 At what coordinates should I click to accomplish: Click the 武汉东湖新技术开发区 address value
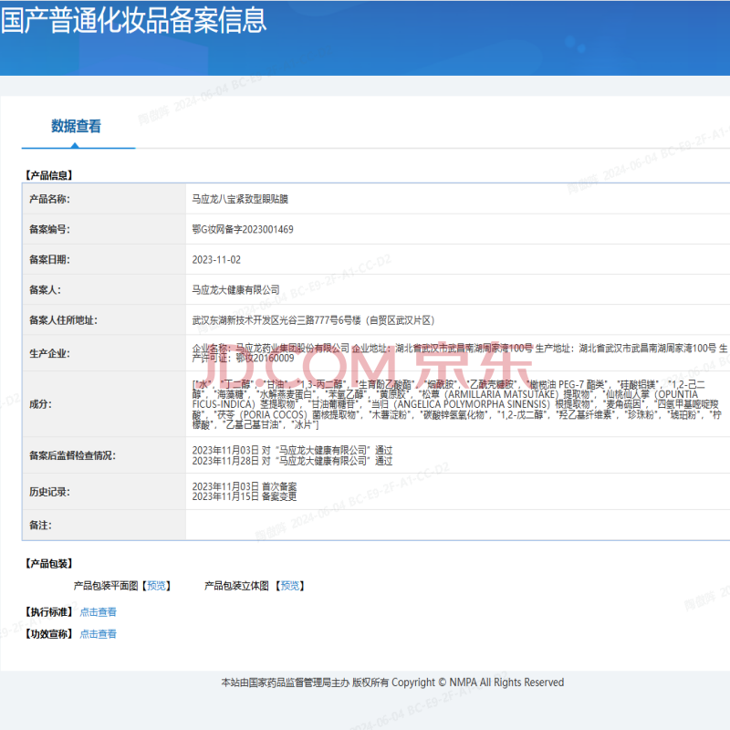pyautogui.click(x=312, y=320)
